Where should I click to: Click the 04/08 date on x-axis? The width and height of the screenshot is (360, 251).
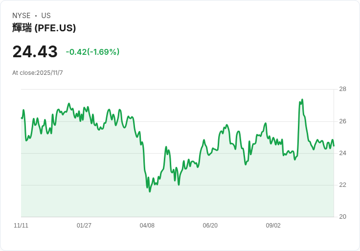pyautogui.click(x=147, y=226)
